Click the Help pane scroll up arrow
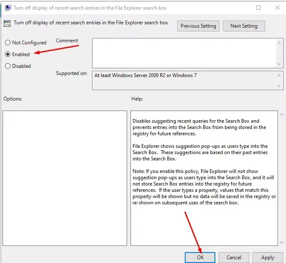Viewport: 286px width, 263px height. click(282, 114)
